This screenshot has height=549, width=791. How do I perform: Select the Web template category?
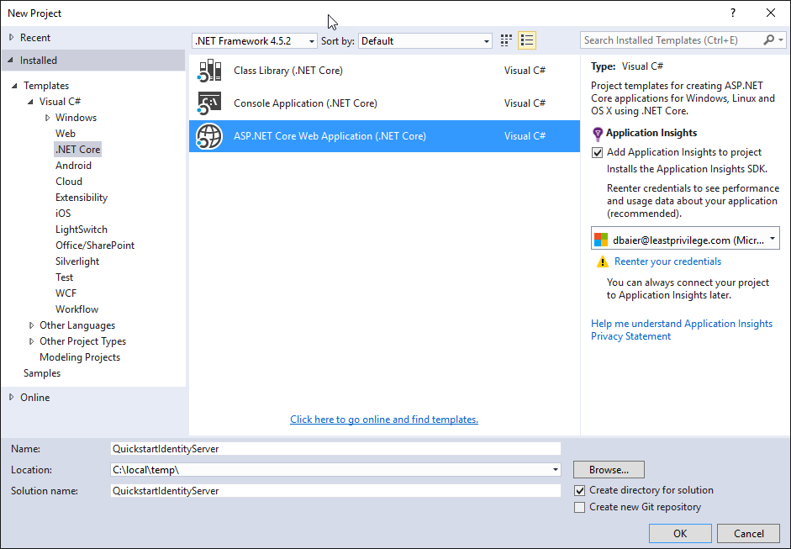[66, 134]
